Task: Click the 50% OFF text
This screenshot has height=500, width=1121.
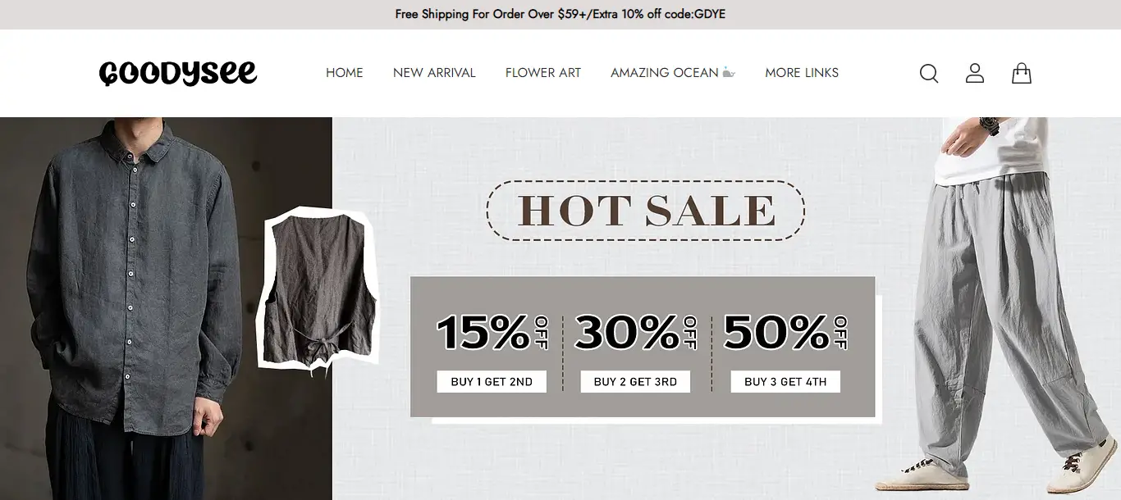Action: coord(785,333)
